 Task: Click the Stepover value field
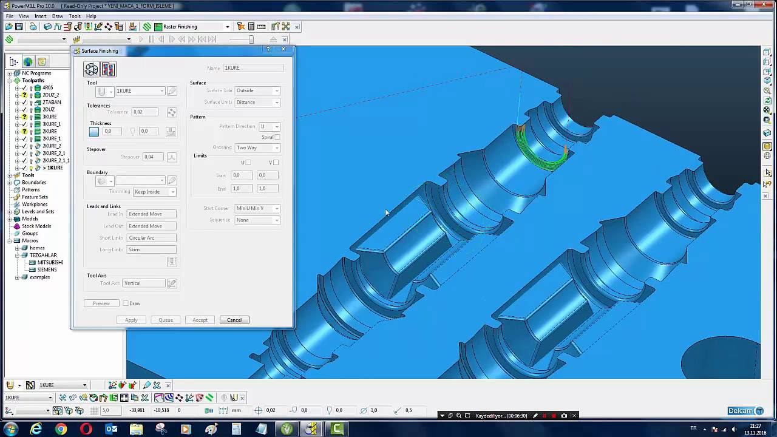click(153, 157)
